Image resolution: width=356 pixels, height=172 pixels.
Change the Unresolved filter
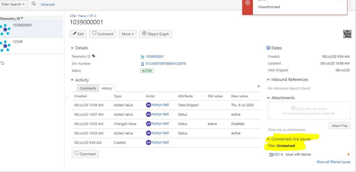coord(286,146)
